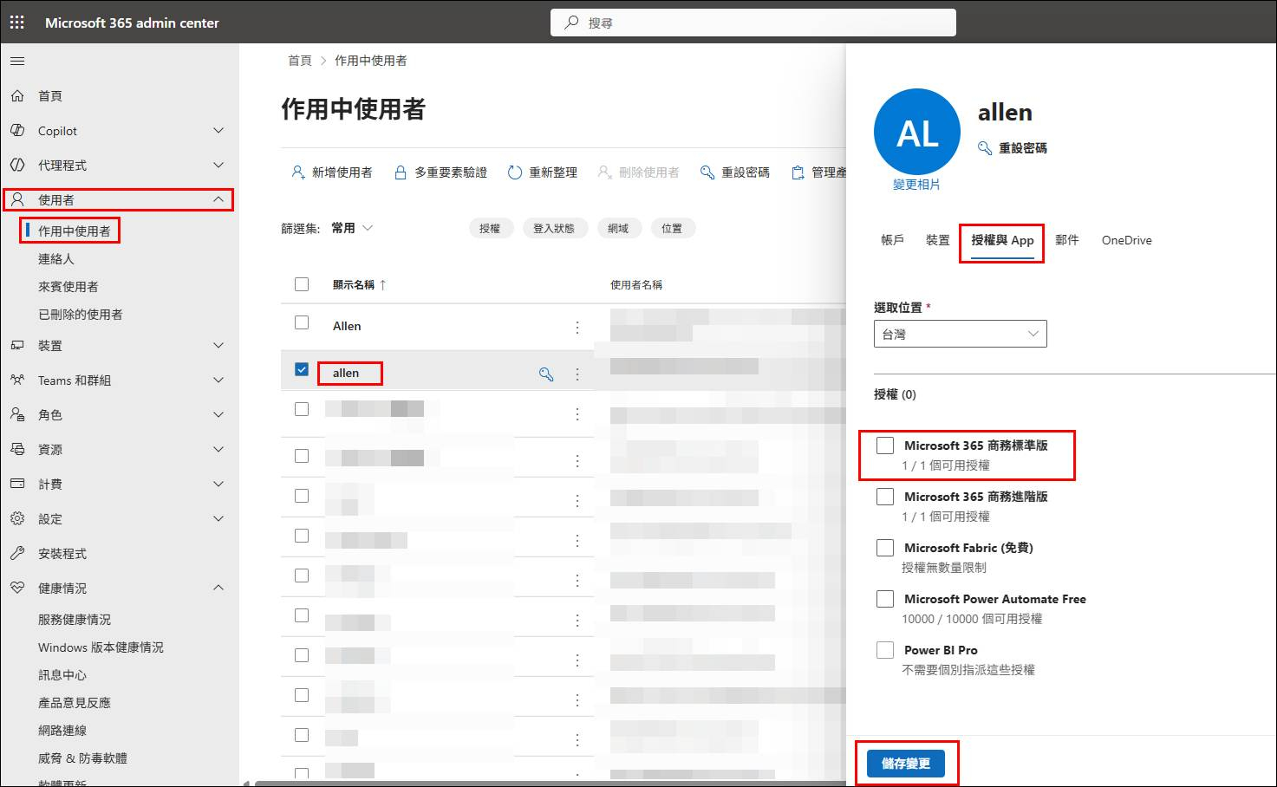The height and width of the screenshot is (787, 1277).
Task: Click the 儲存變更 save button
Action: 906,764
